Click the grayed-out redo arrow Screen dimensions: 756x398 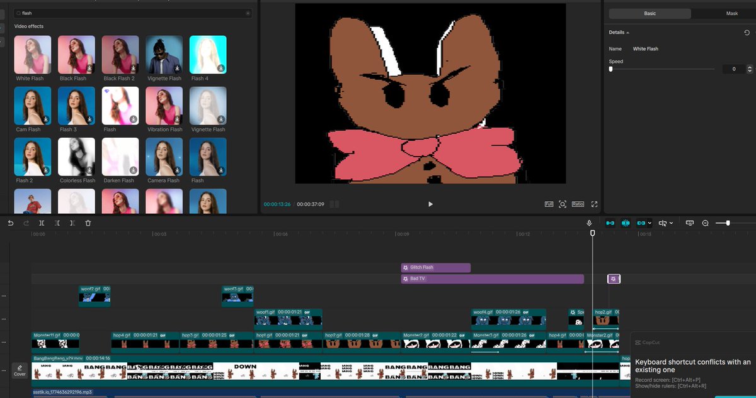tap(26, 223)
